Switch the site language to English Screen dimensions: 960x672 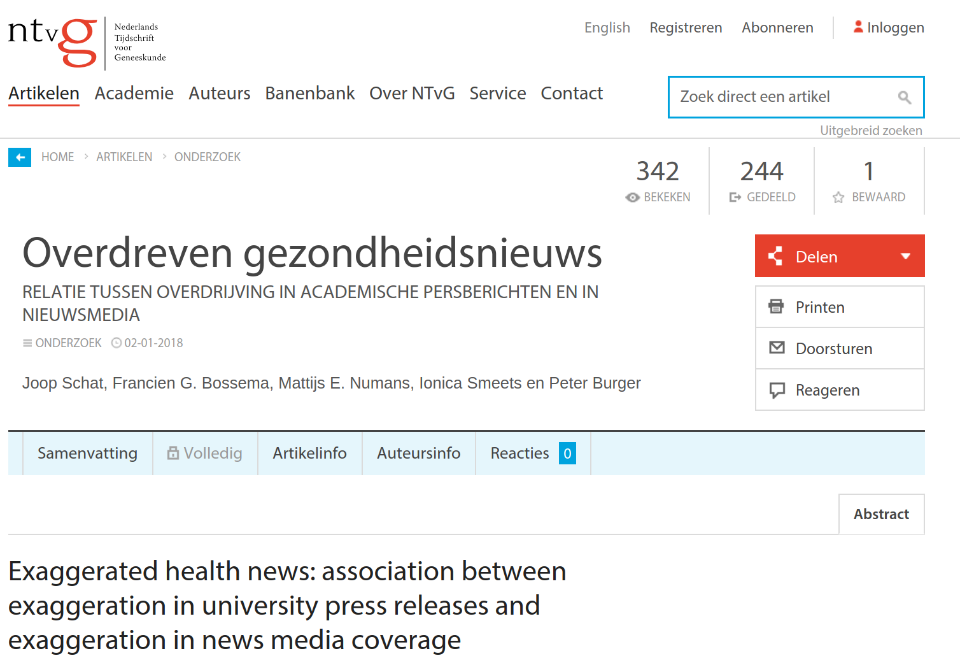click(x=607, y=28)
